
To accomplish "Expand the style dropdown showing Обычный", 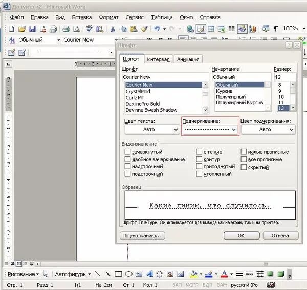I will point(58,40).
